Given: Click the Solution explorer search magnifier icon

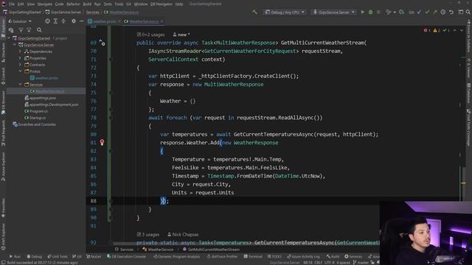Looking at the screenshot, I should [x=39, y=29].
